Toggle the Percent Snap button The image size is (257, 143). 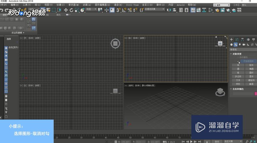pyautogui.click(x=130, y=10)
